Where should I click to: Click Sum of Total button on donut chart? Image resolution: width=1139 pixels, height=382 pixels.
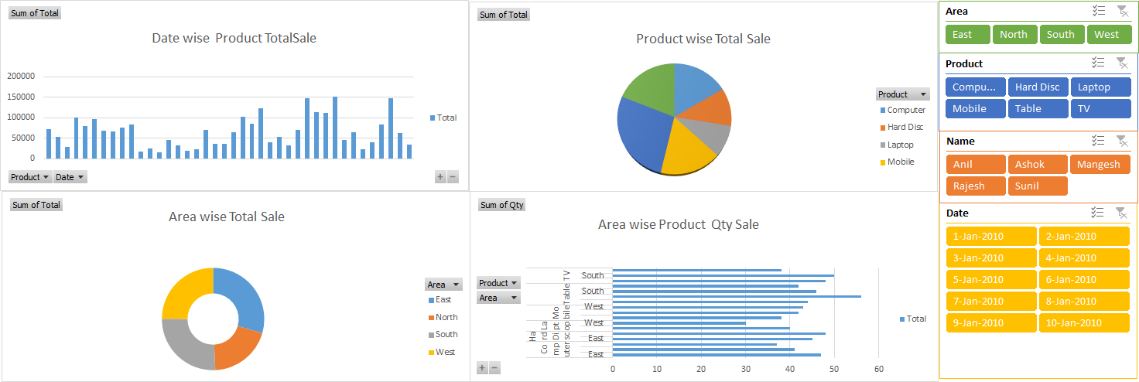tap(36, 205)
